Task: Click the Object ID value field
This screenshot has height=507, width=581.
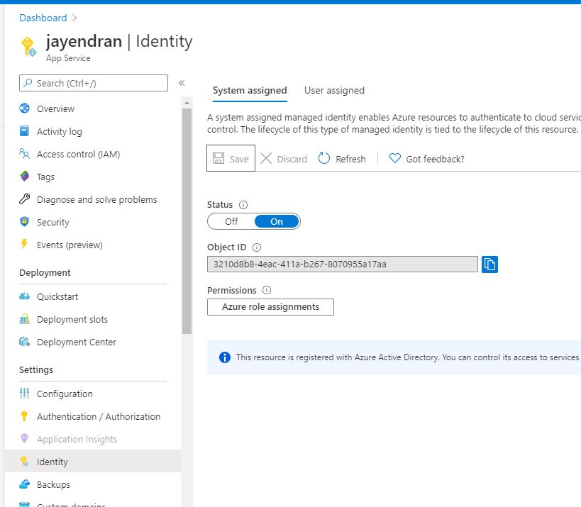Action: [343, 264]
